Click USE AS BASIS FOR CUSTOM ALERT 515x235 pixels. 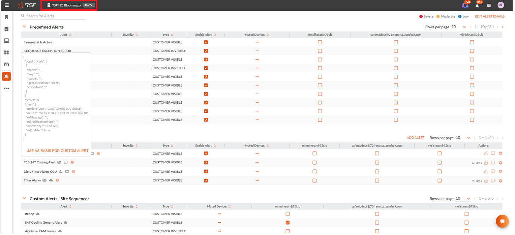coord(58,151)
